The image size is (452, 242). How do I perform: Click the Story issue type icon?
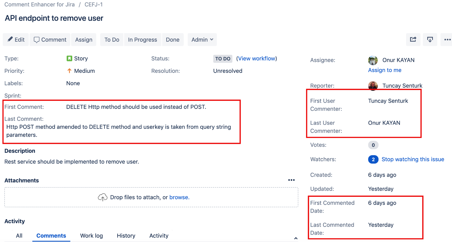pos(69,58)
